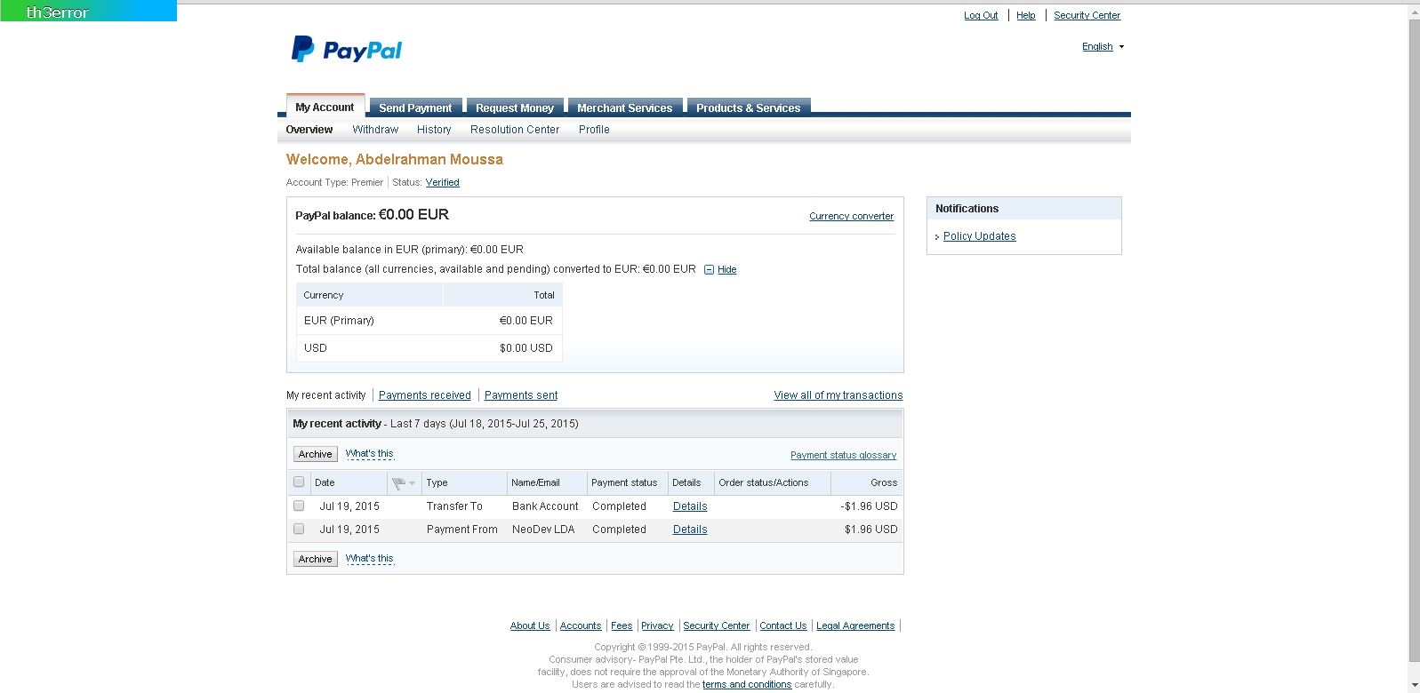Click the About Us footer link
This screenshot has width=1420, height=693.
tap(530, 625)
